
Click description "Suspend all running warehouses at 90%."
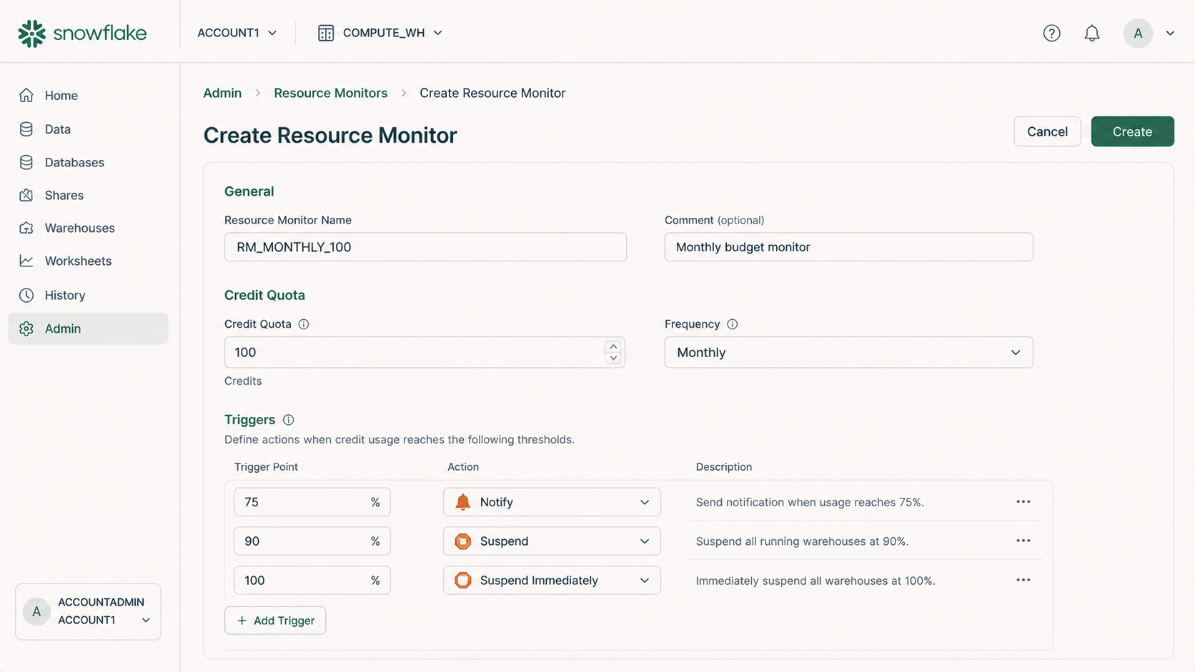click(802, 541)
